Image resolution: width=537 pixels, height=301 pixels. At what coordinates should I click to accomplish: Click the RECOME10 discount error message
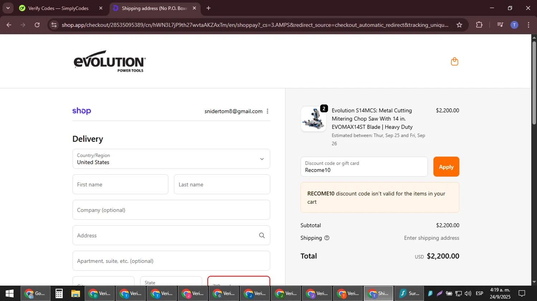click(380, 197)
